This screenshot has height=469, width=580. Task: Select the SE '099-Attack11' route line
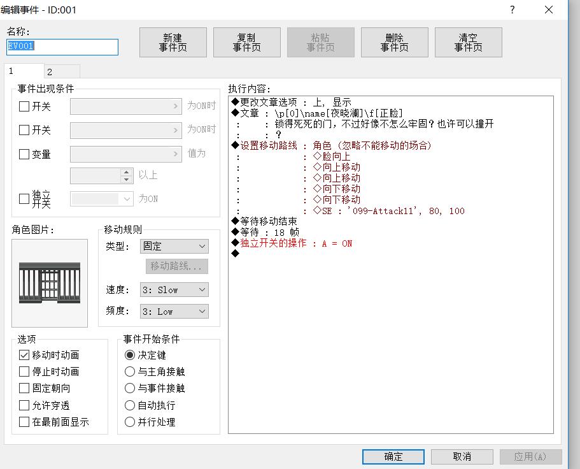click(388, 211)
